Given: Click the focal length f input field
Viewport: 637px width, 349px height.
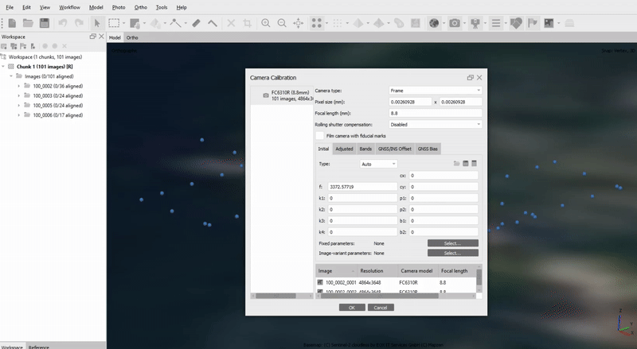Looking at the screenshot, I should 361,186.
